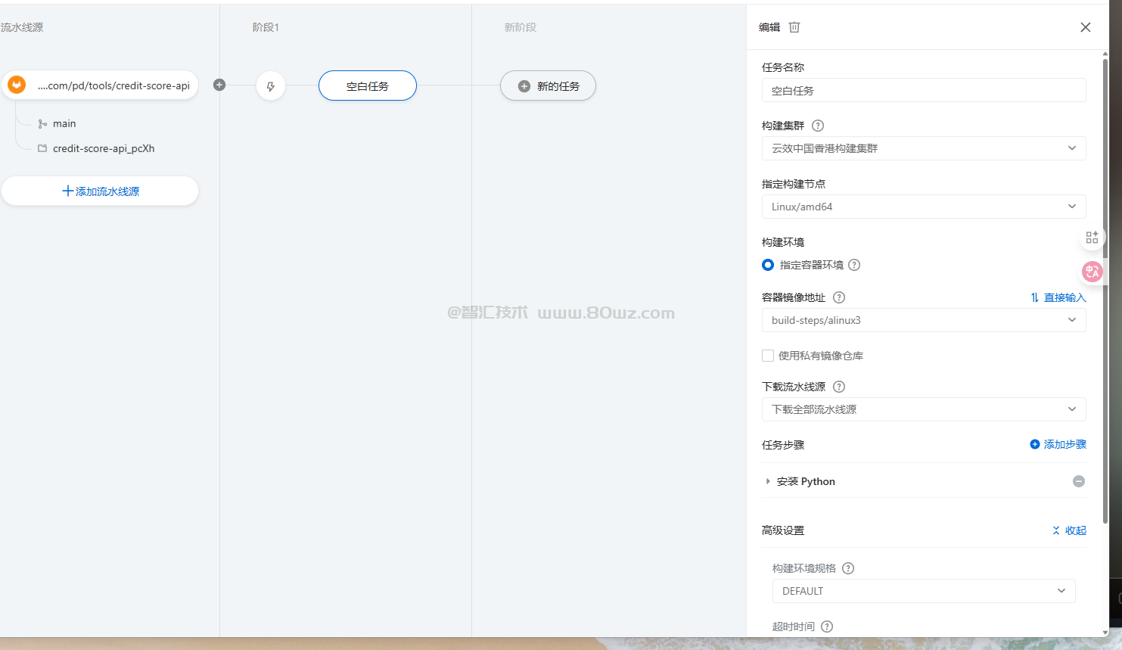Viewport: 1122px width, 650px height.
Task: Open help tooltip beside 容器镜像地址
Action: click(839, 297)
